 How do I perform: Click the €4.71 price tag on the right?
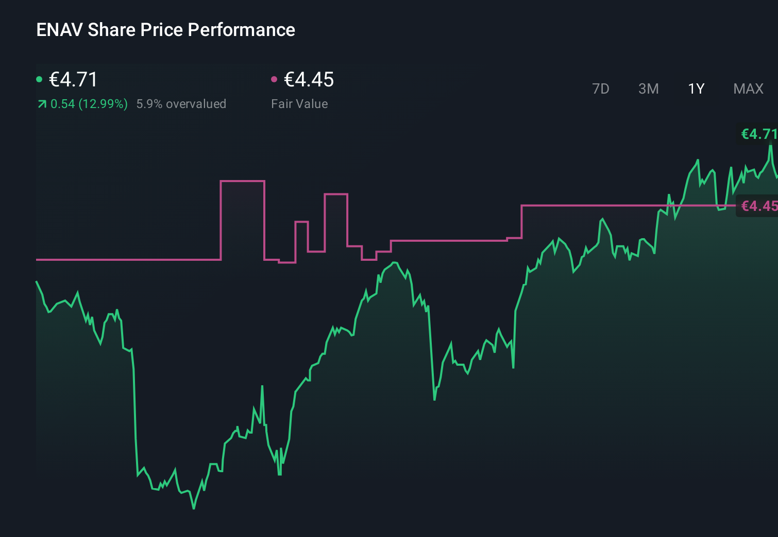758,134
